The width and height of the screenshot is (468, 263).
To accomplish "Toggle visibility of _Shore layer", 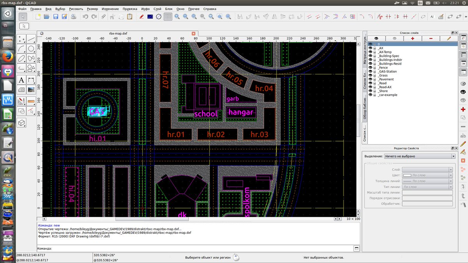I will click(x=371, y=91).
